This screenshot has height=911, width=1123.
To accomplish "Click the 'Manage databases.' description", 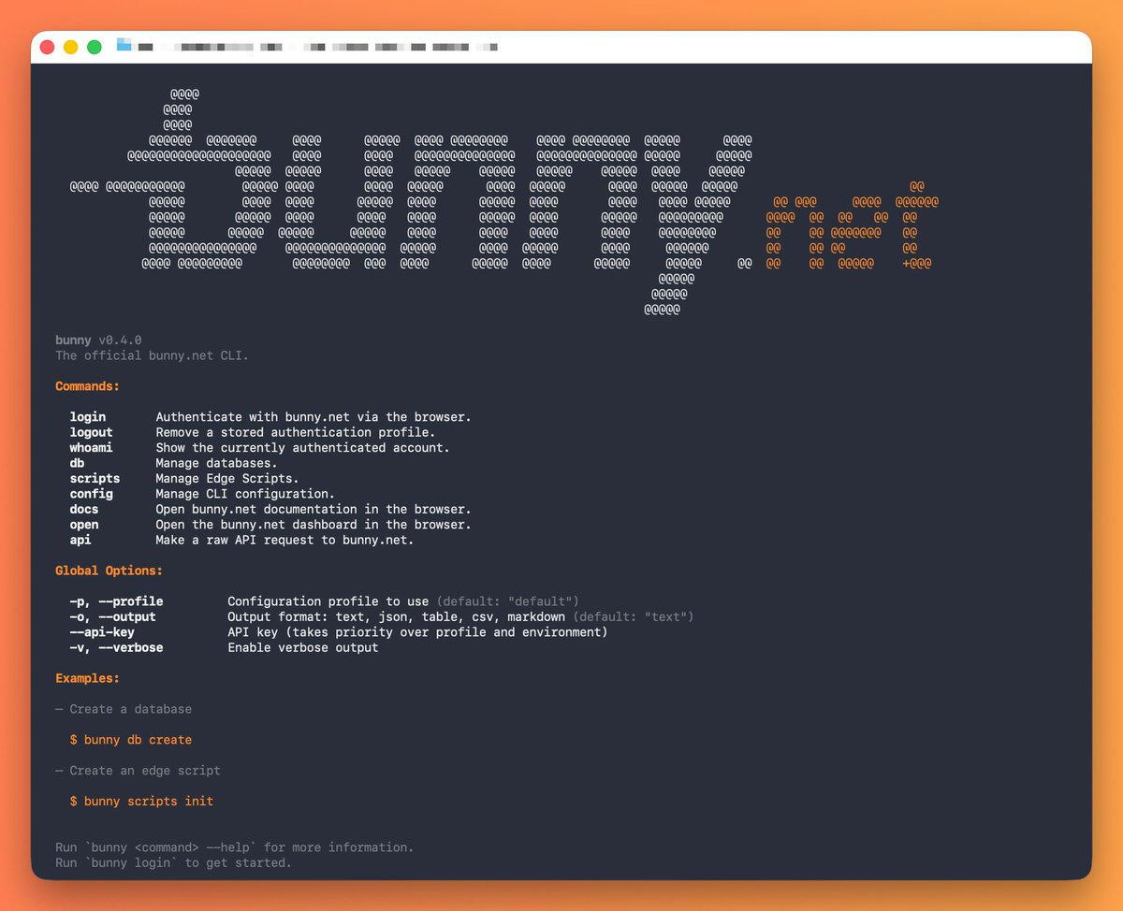I will pyautogui.click(x=216, y=463).
